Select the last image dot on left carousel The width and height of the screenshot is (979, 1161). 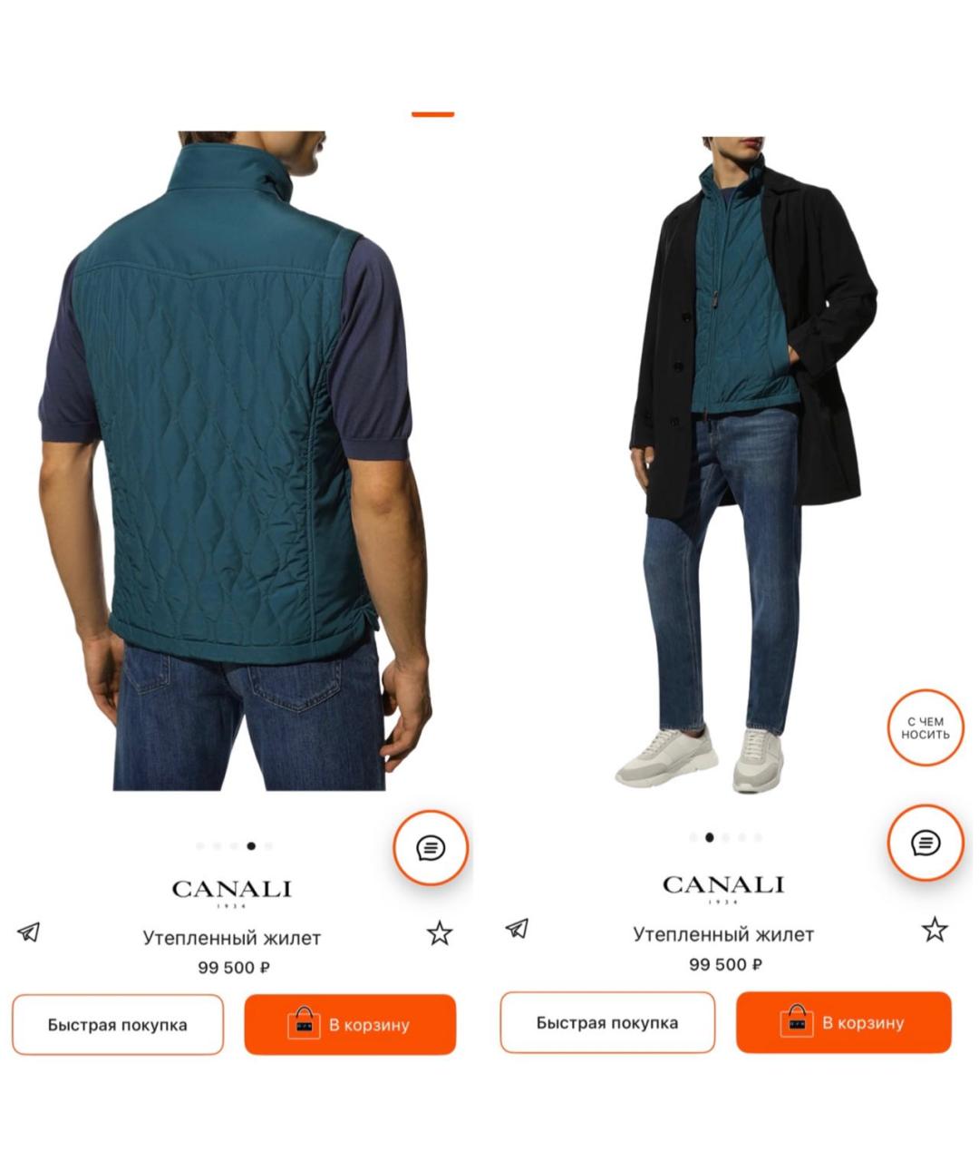pos(268,846)
